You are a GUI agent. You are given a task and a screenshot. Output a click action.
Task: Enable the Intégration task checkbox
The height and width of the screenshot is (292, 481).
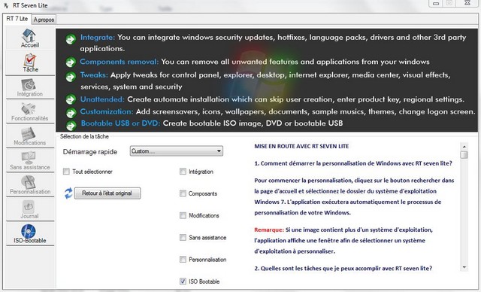(x=183, y=172)
